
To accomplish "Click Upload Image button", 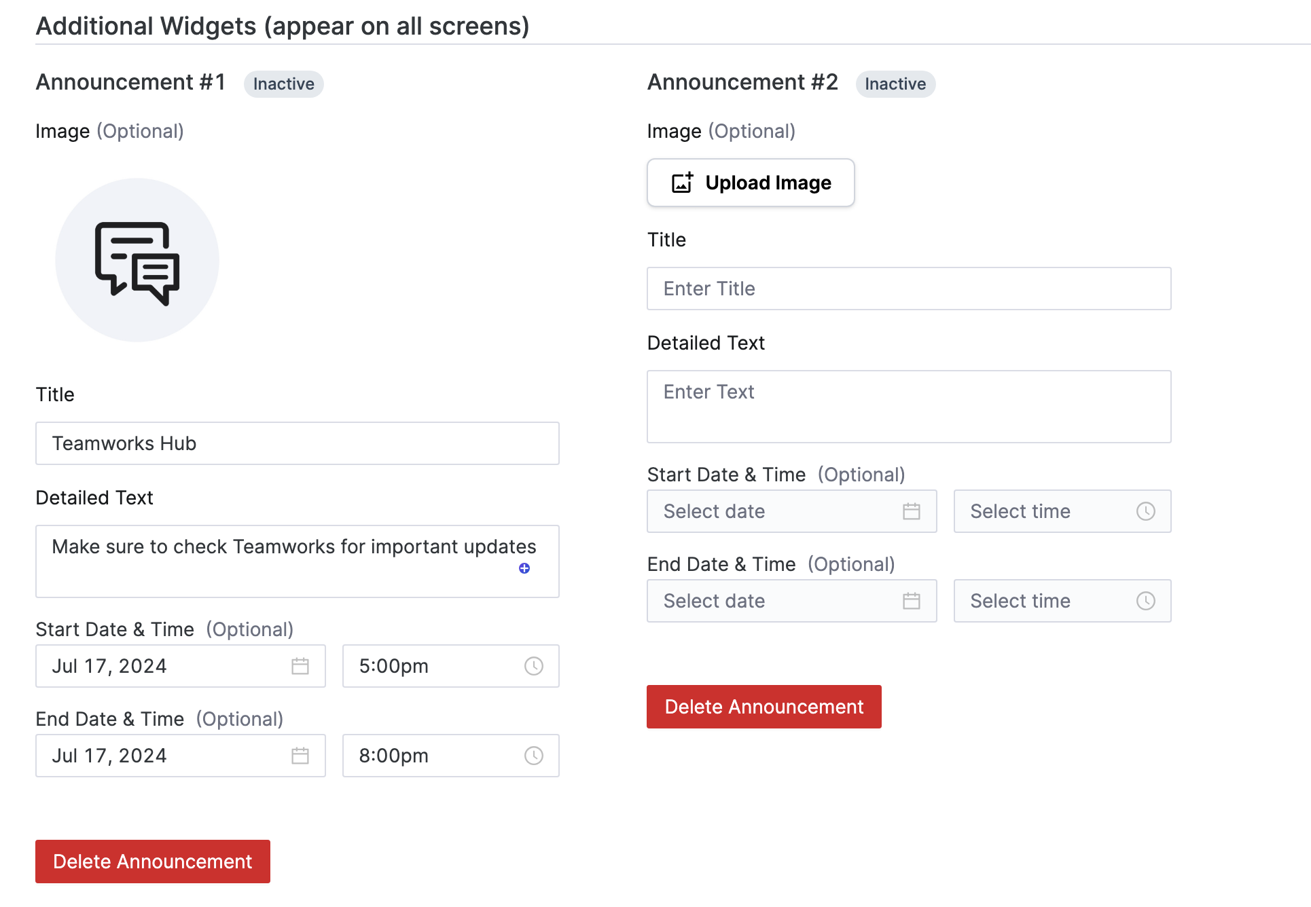I will (x=750, y=183).
